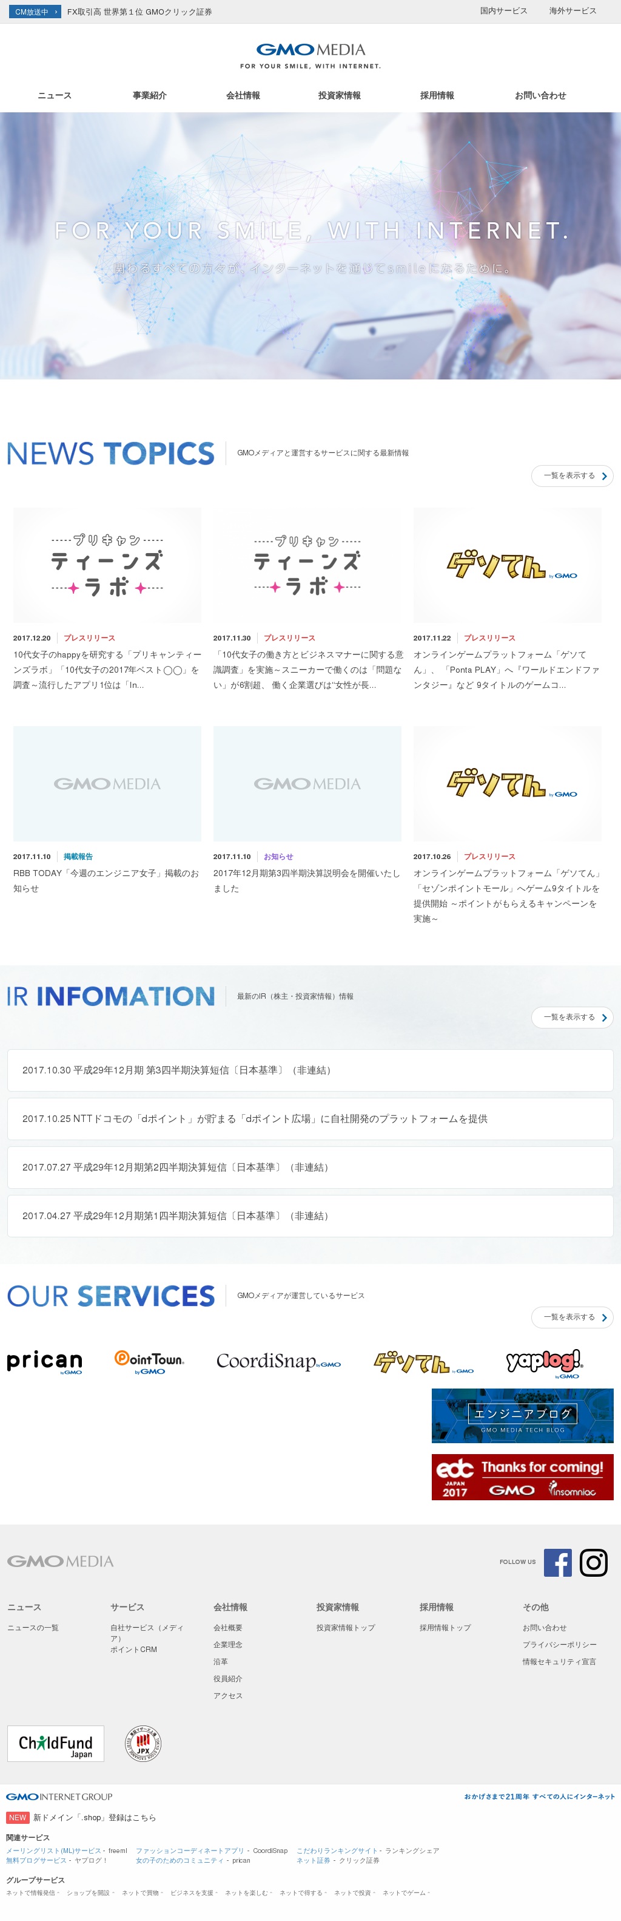Open 沿革 footer link

[x=220, y=1662]
